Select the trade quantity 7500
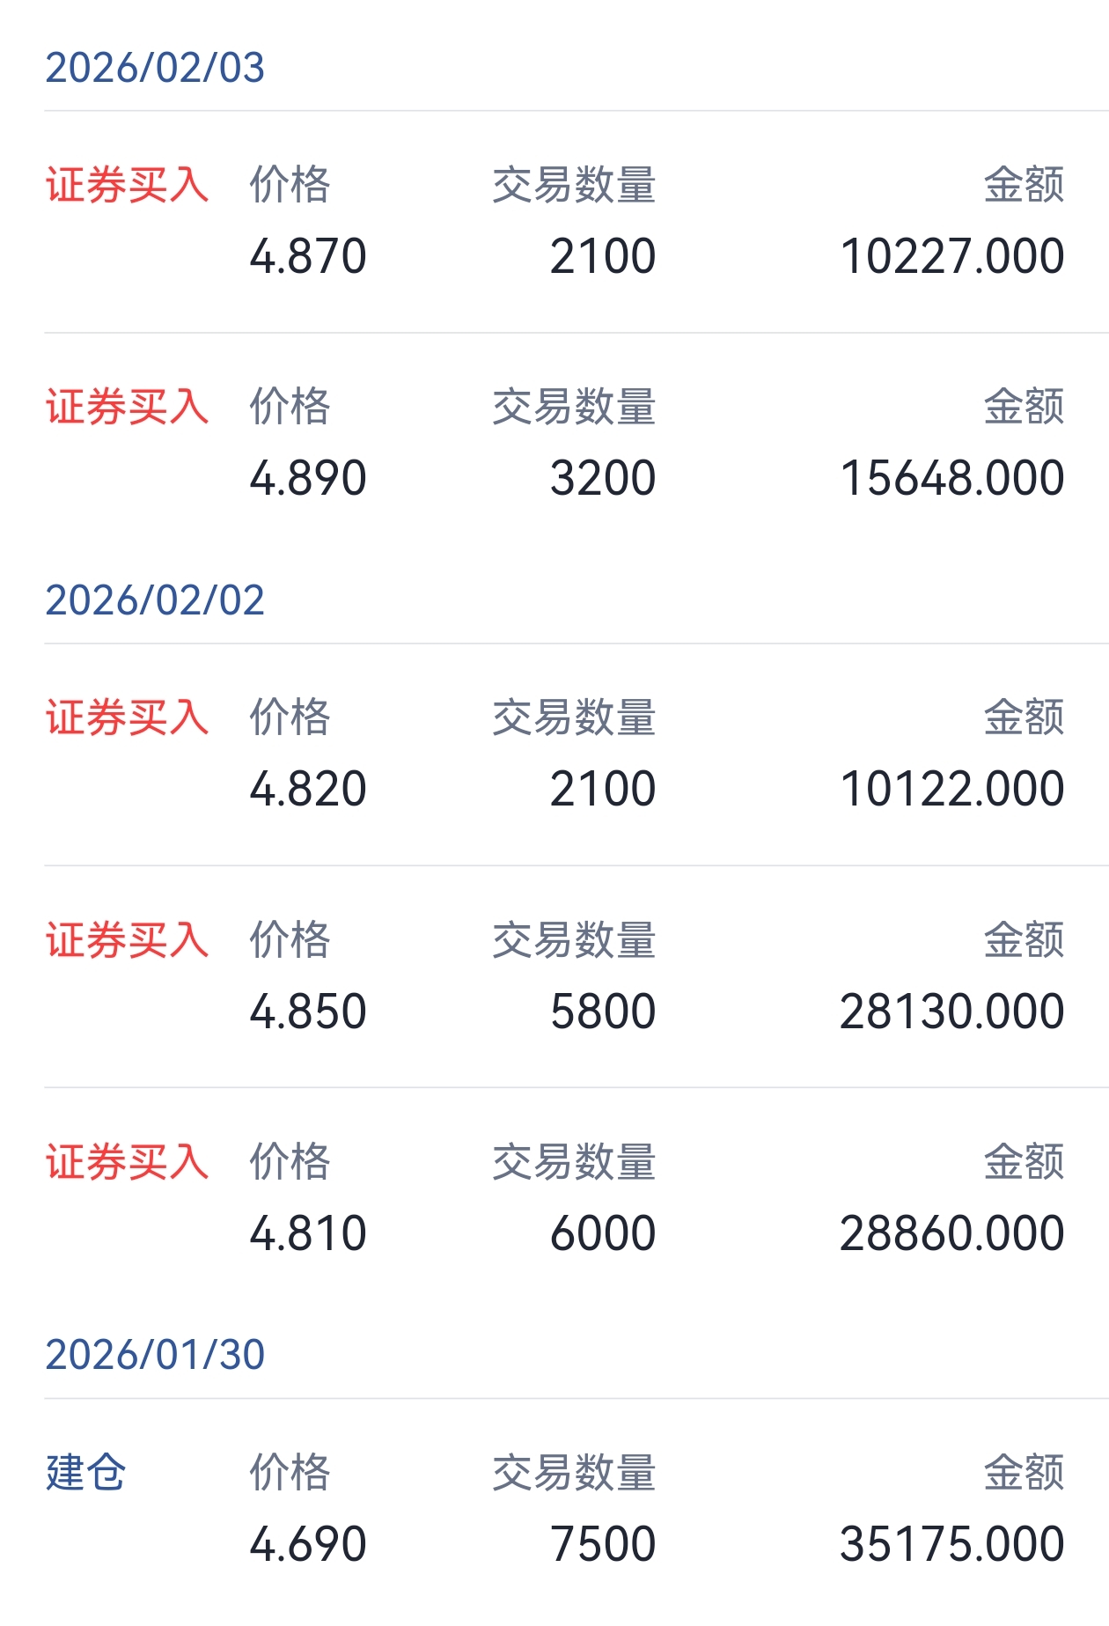 pos(603,1544)
